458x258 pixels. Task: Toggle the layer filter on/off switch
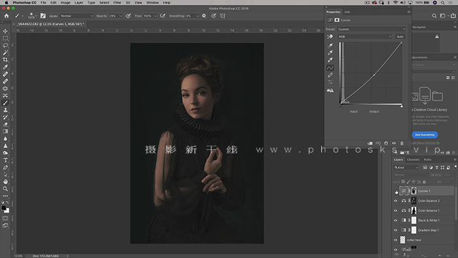[x=455, y=167]
